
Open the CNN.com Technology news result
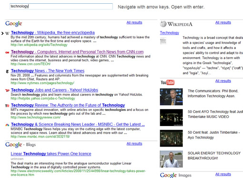pos(77,52)
